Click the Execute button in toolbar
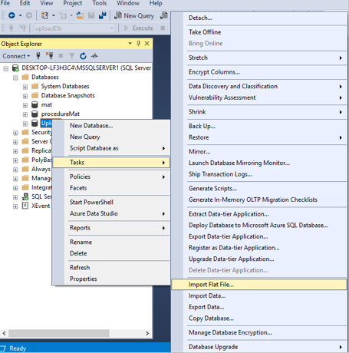The width and height of the screenshot is (349, 353). tap(139, 28)
